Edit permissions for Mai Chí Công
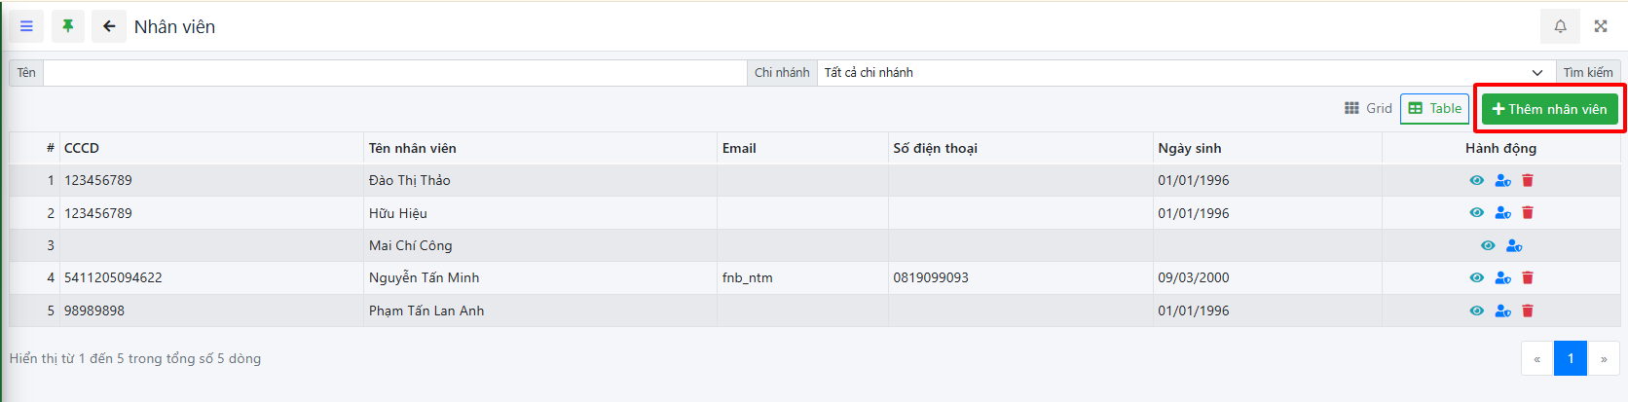1628x402 pixels. pos(1514,245)
